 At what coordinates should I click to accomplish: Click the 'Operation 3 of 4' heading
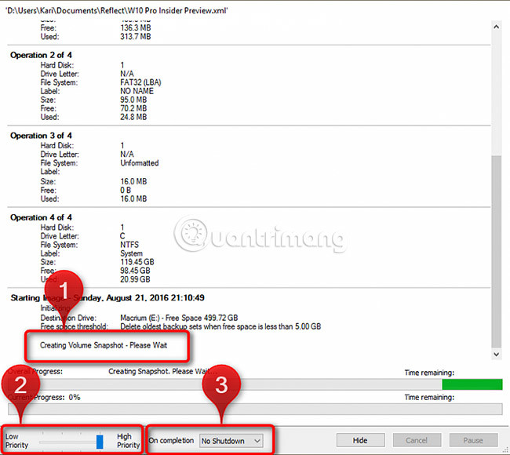(x=41, y=135)
